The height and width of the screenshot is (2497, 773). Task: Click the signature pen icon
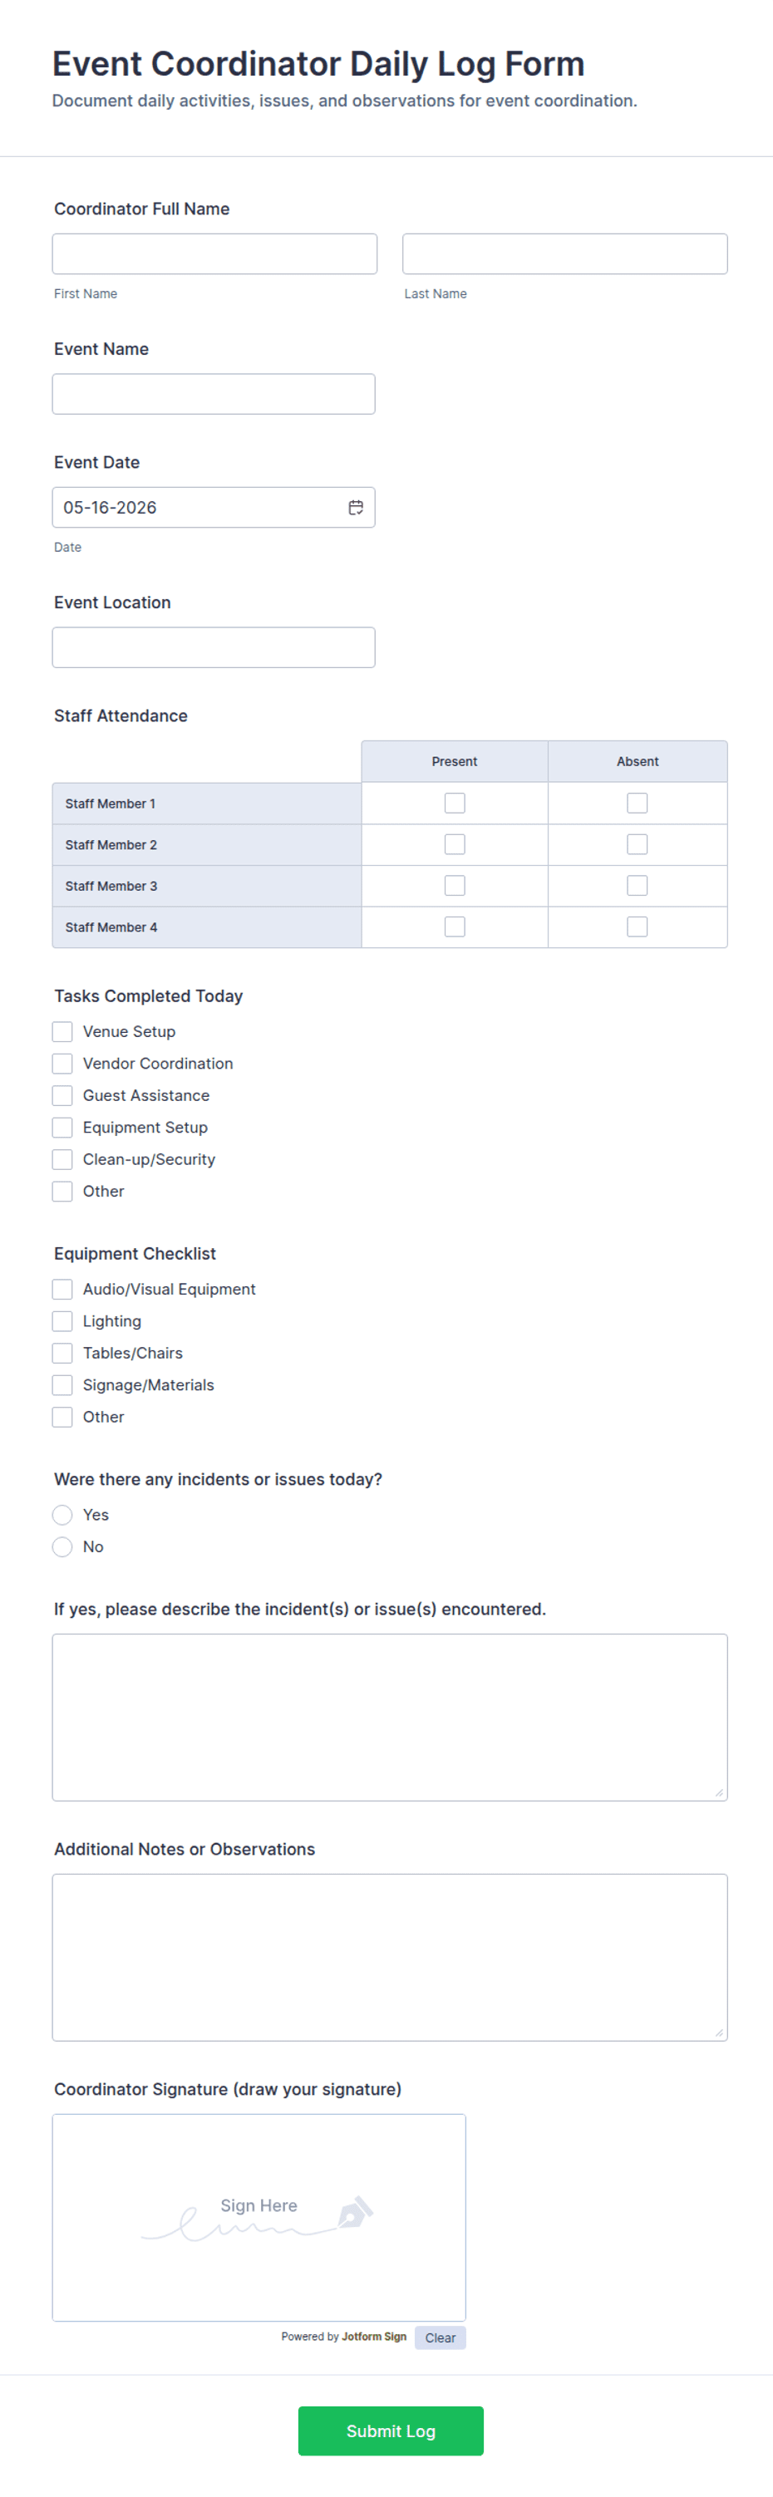pos(355,2212)
